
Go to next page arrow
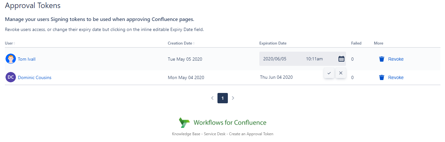pyautogui.click(x=233, y=98)
